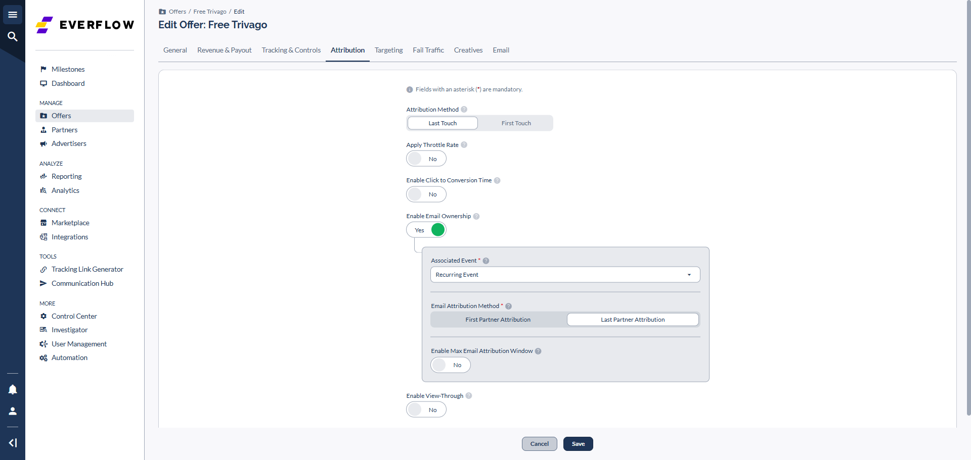Click the Dashboard monitor icon
The image size is (971, 460).
(43, 83)
